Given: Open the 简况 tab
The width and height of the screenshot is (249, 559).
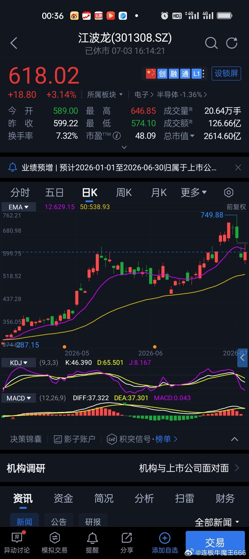Looking at the screenshot, I should [104, 498].
